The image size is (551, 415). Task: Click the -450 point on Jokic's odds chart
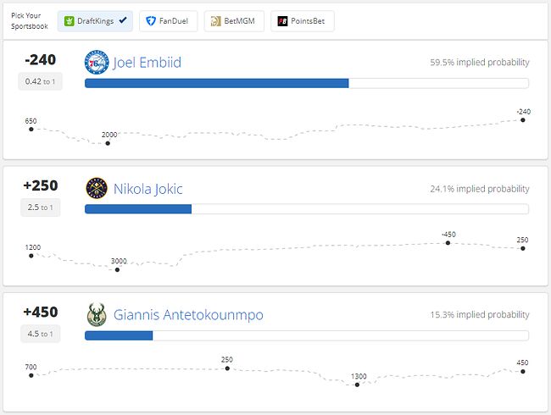[x=448, y=242]
